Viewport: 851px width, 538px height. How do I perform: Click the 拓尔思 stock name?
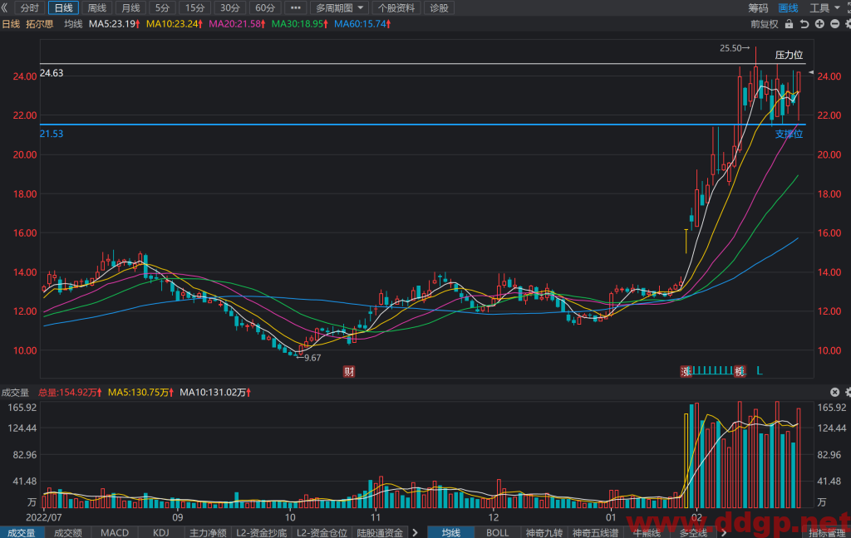pyautogui.click(x=40, y=24)
